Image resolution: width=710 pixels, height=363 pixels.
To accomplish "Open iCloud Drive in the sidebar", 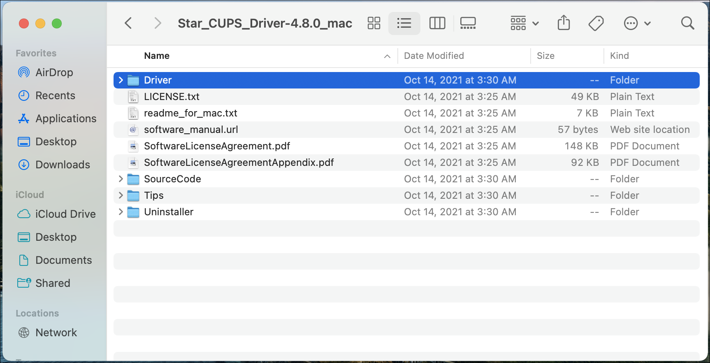I will [56, 214].
